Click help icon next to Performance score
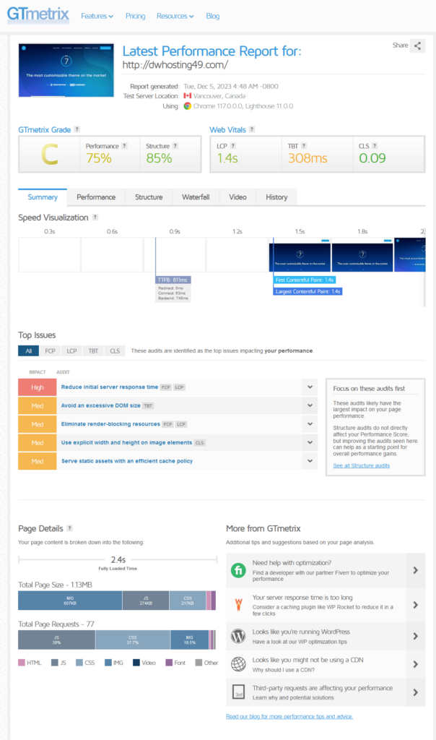 coord(124,146)
